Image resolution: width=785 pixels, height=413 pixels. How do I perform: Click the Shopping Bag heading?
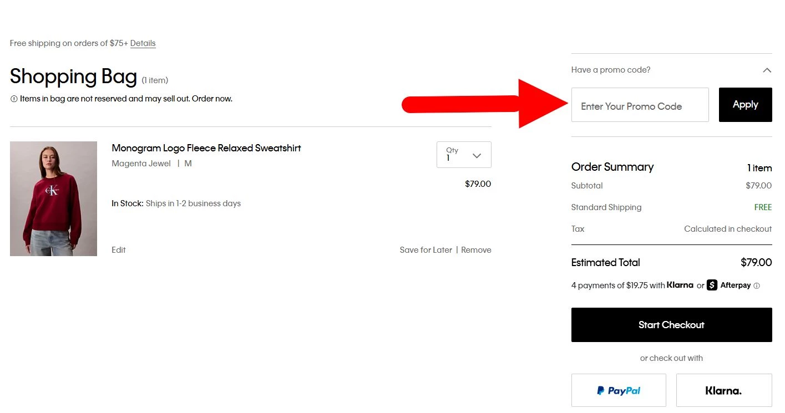coord(73,77)
